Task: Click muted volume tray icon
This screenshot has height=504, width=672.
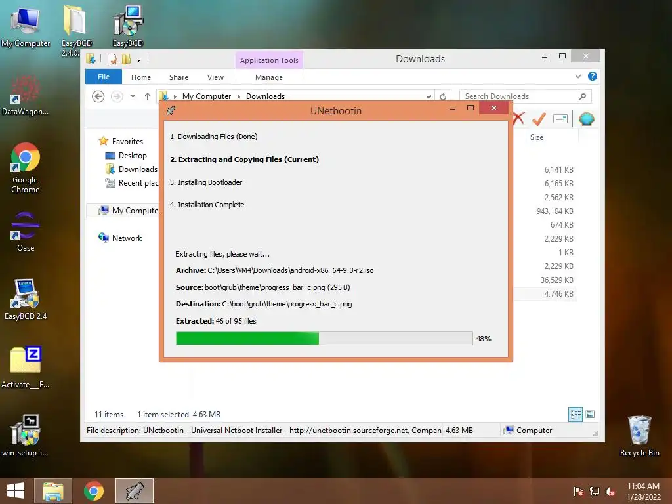Action: coord(610,491)
